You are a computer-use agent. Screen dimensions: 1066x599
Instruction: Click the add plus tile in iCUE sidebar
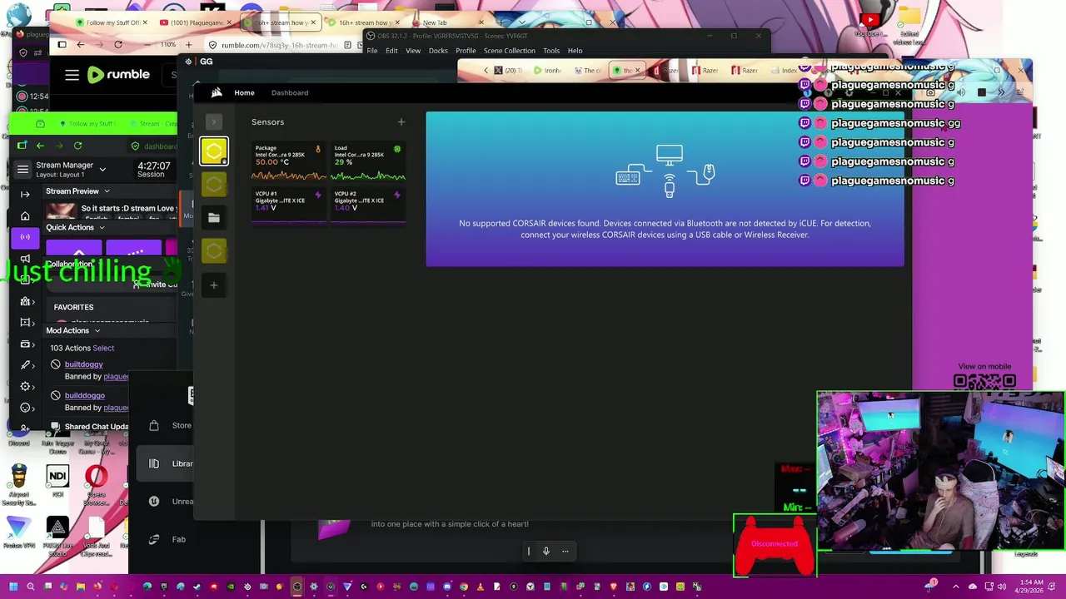pyautogui.click(x=214, y=285)
